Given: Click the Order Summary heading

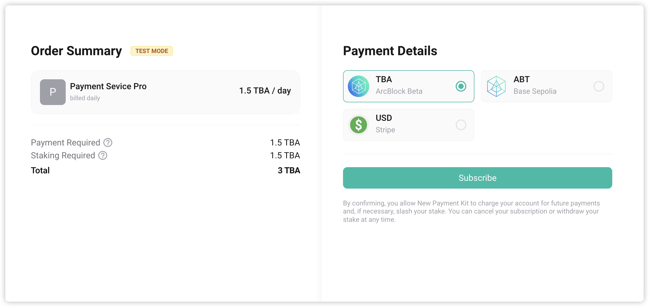Looking at the screenshot, I should pos(76,51).
